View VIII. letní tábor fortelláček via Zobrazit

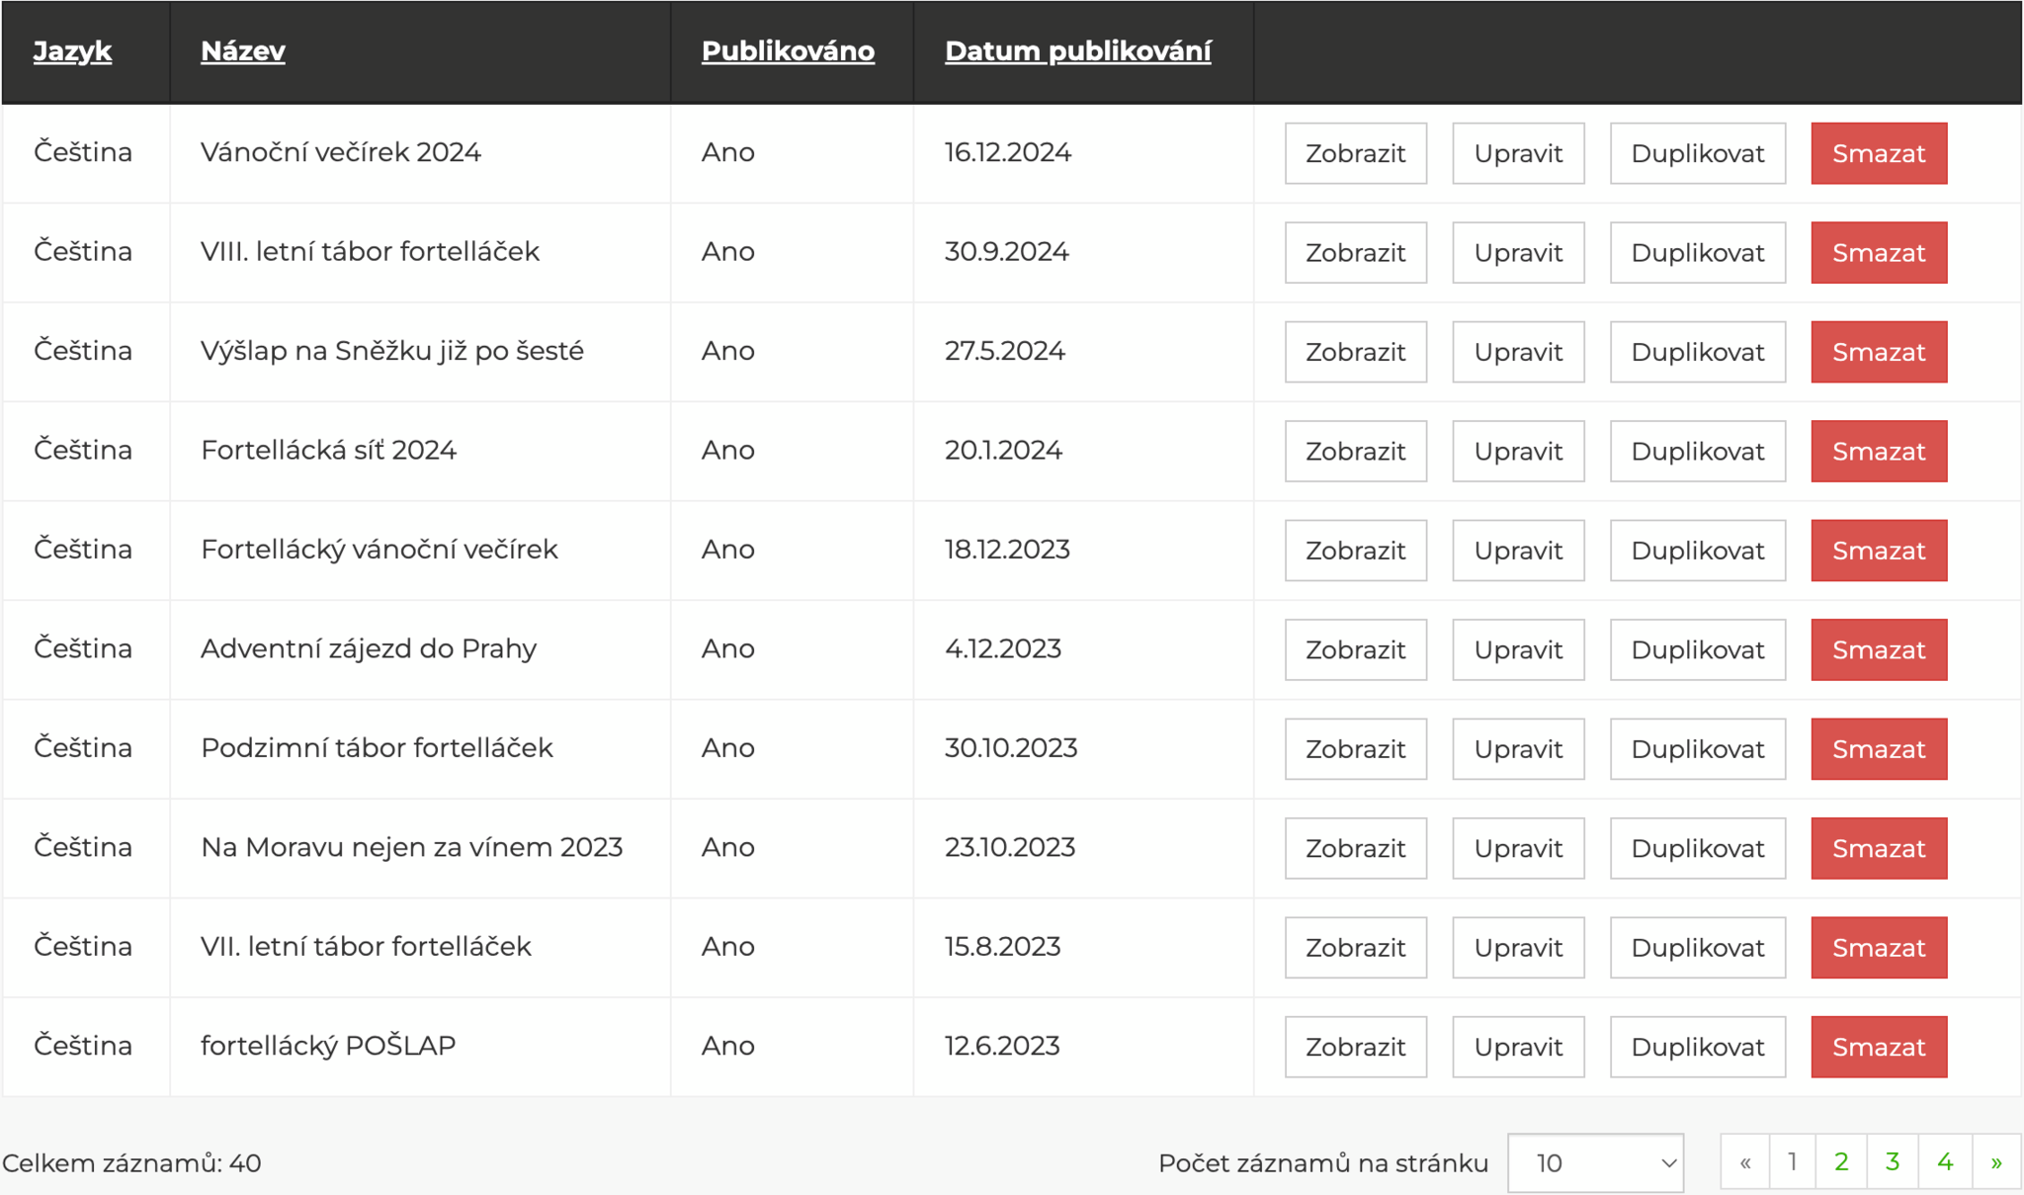pyautogui.click(x=1356, y=252)
